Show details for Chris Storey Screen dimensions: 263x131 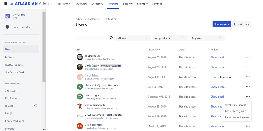click(218, 67)
